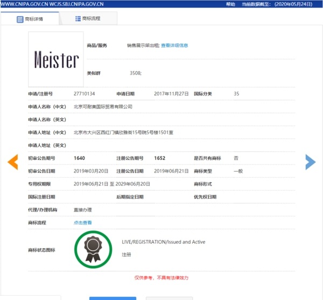
Task: Click the 商标流程 tab list icon
Action: click(78, 18)
